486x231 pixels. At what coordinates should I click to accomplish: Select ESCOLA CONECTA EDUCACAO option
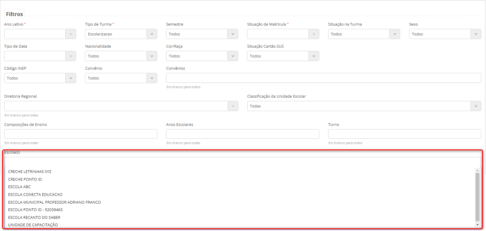[x=240, y=195]
